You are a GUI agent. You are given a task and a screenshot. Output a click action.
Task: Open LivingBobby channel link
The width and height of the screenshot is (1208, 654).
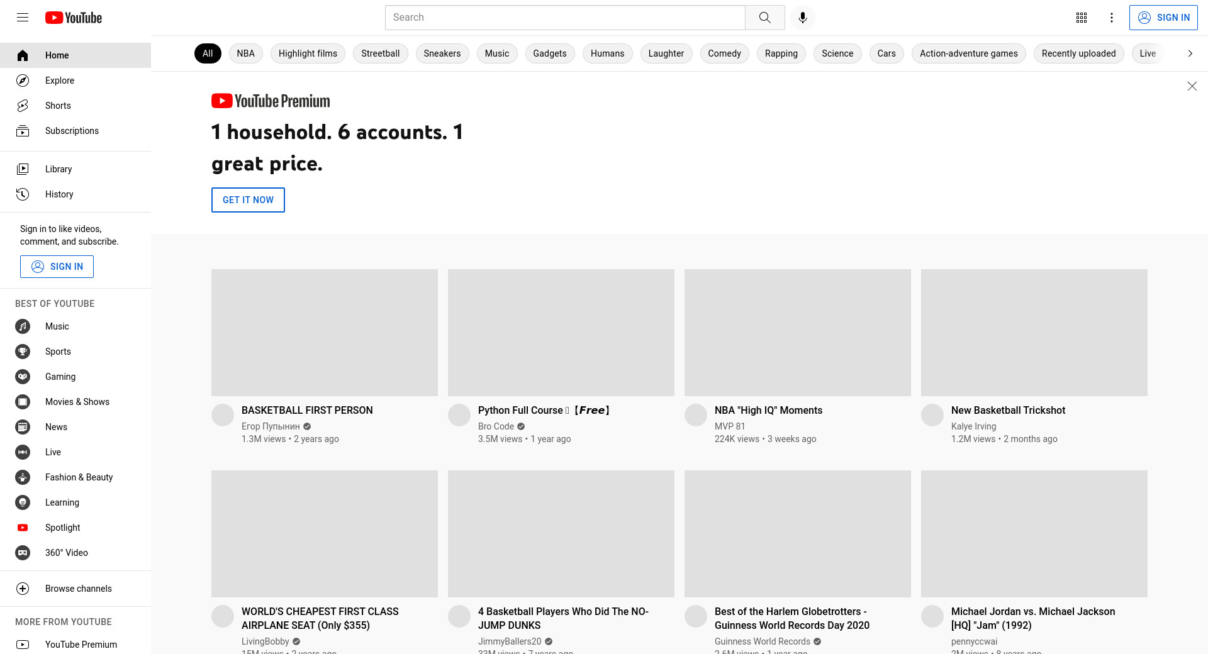point(266,641)
